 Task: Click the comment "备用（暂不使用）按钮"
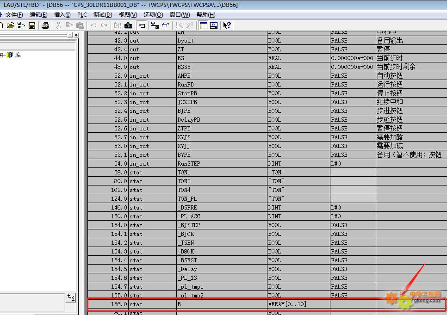click(409, 155)
